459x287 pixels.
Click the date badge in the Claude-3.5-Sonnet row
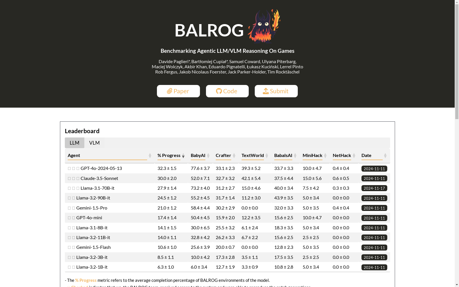[x=374, y=179]
